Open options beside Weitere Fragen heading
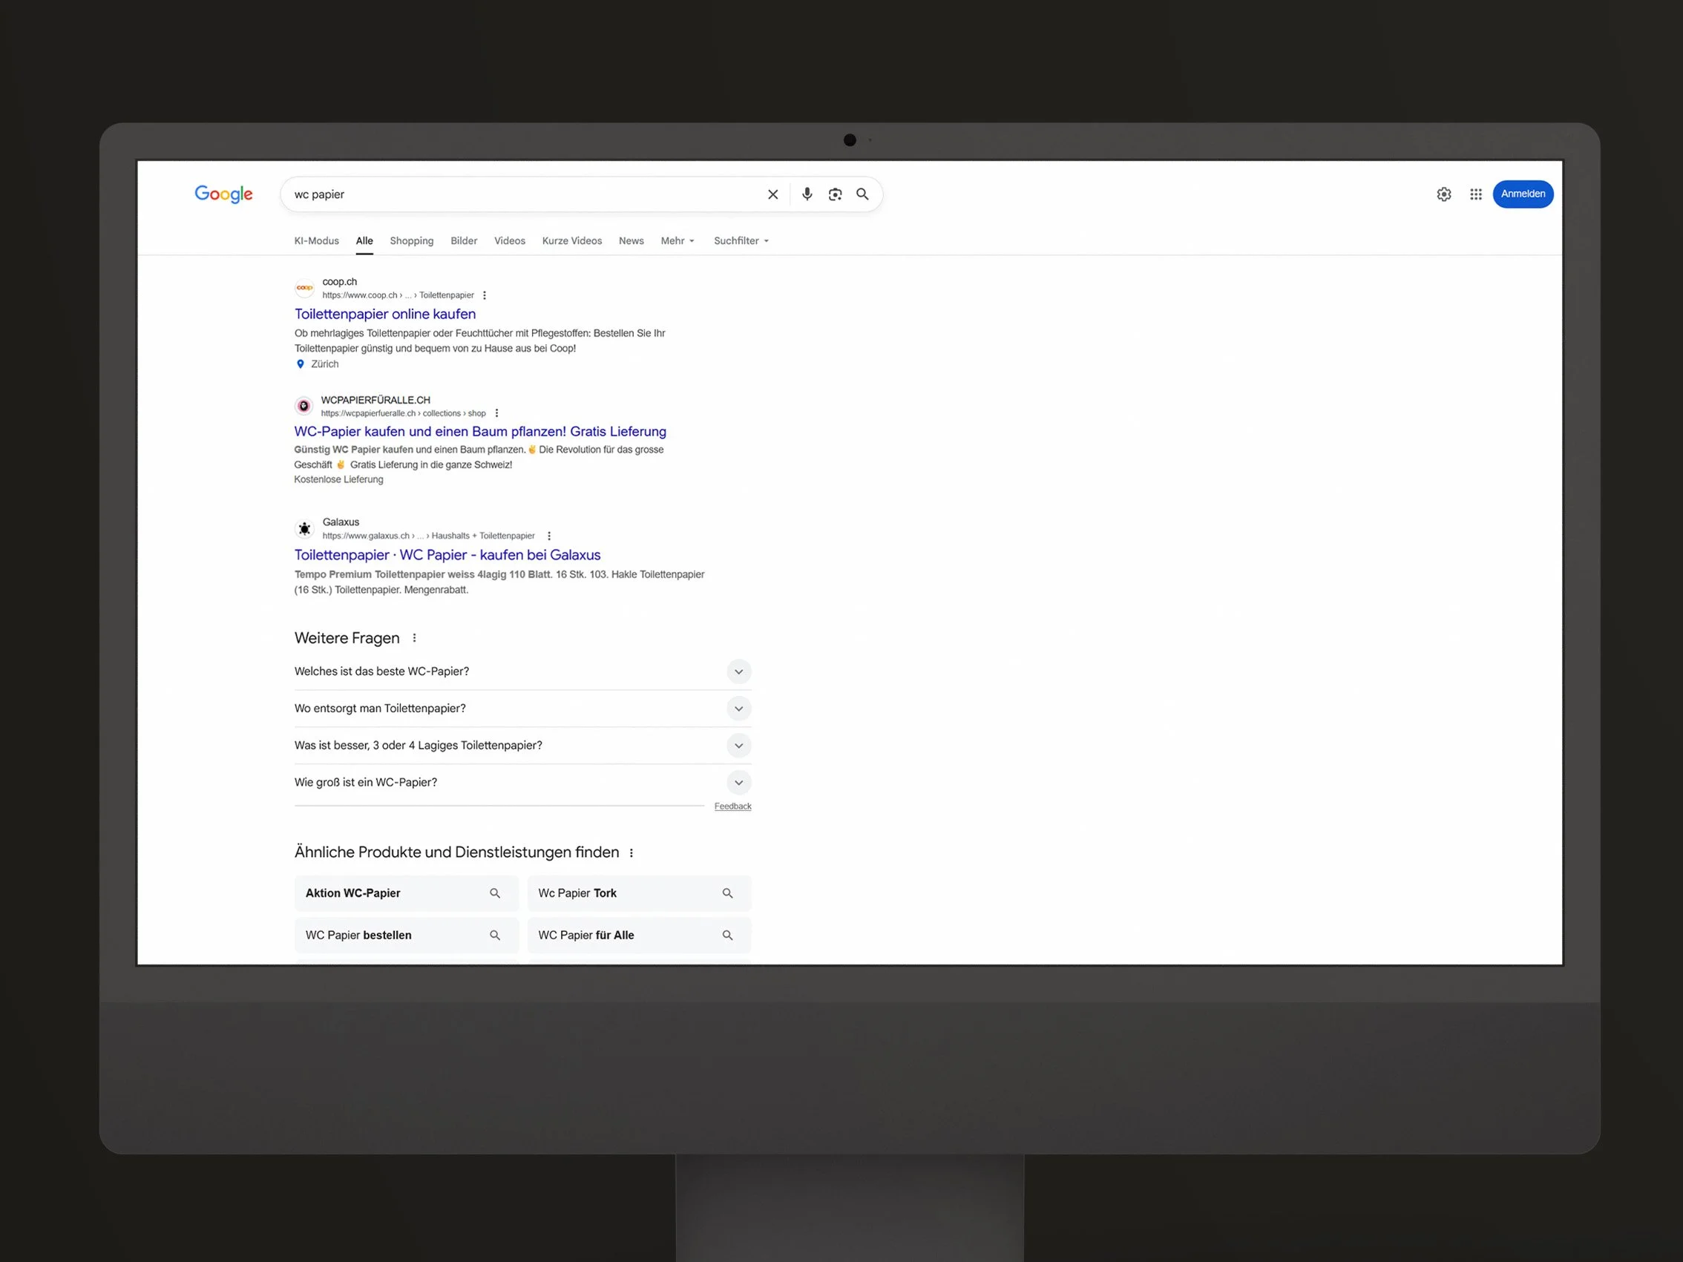The image size is (1683, 1262). click(x=414, y=638)
